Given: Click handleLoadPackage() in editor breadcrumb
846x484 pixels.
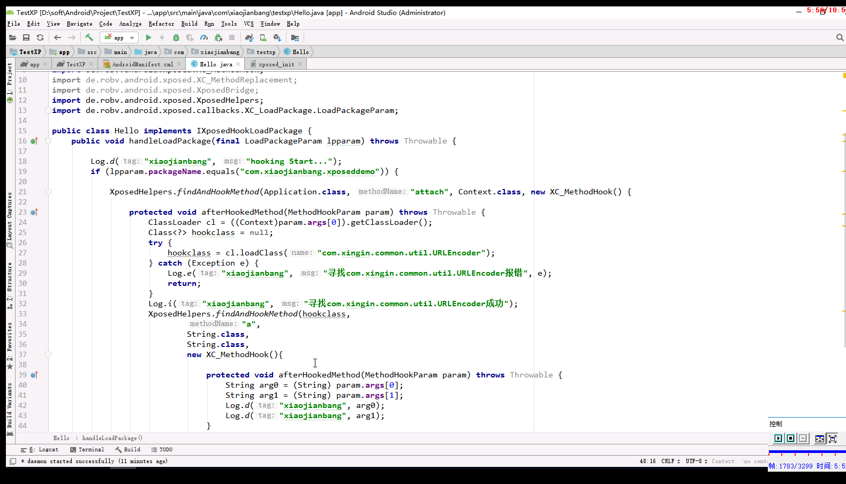Looking at the screenshot, I should click(x=112, y=438).
